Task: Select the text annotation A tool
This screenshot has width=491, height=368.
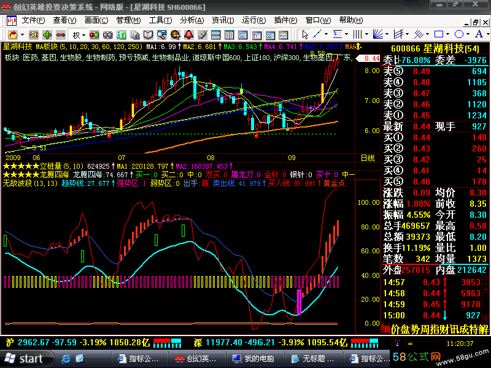Action: click(x=479, y=34)
